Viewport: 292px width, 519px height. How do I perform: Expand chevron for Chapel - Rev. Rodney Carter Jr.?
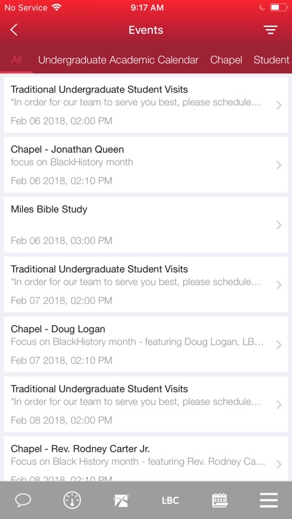click(x=279, y=464)
